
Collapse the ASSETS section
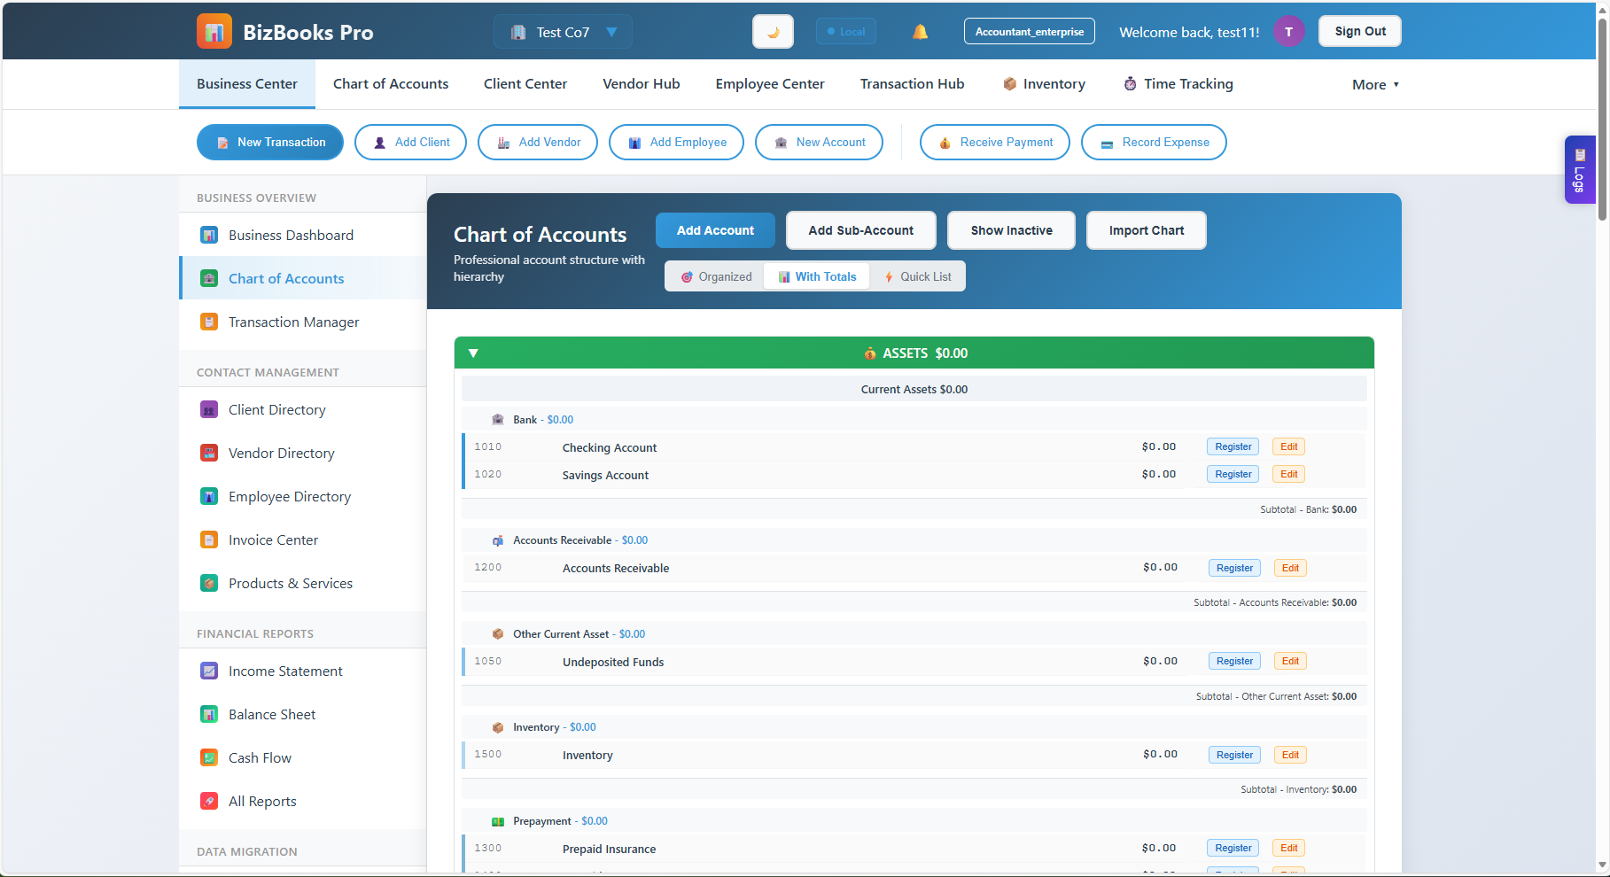pos(473,353)
